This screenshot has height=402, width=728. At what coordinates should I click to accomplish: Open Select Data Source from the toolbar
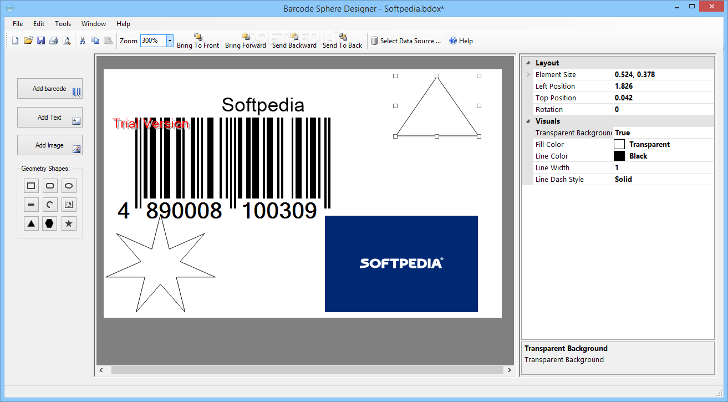(406, 41)
